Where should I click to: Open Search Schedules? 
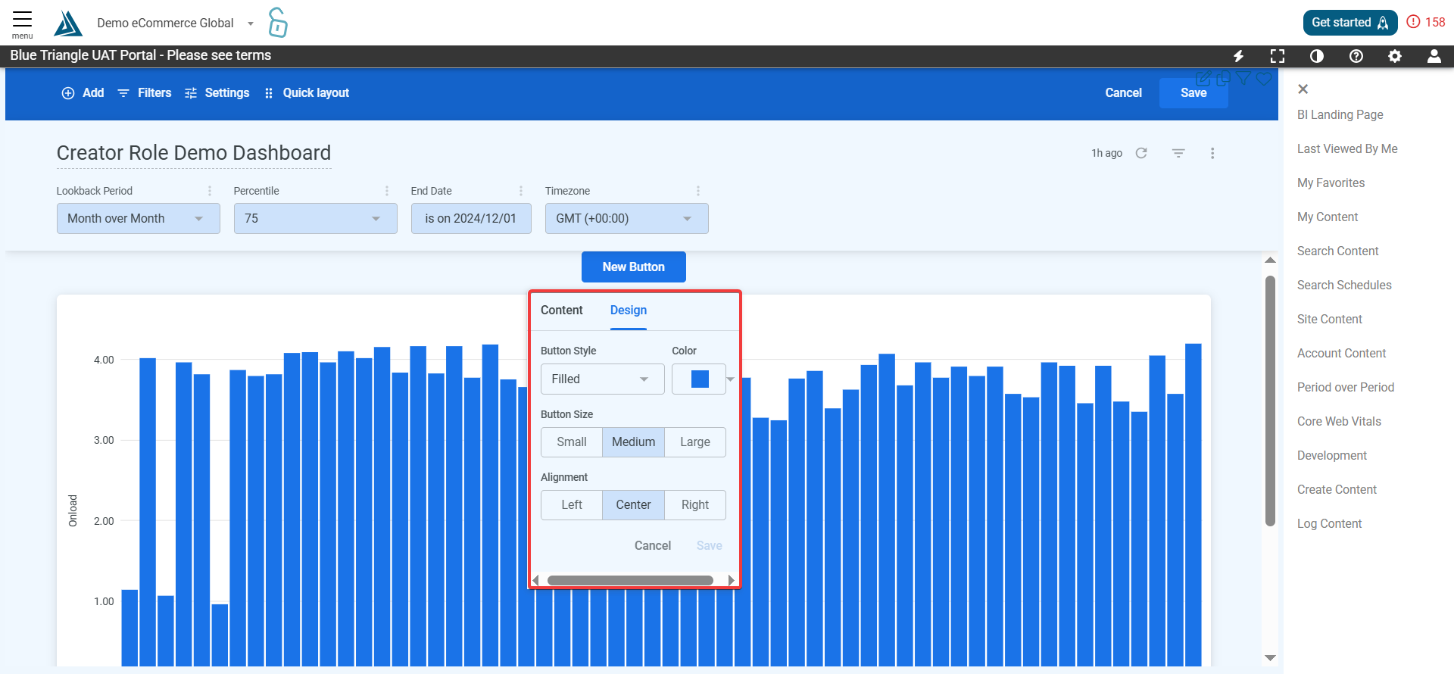[1344, 285]
